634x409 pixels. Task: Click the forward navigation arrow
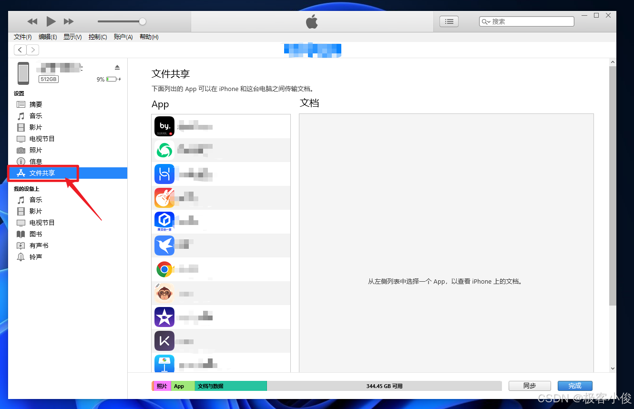coord(33,50)
